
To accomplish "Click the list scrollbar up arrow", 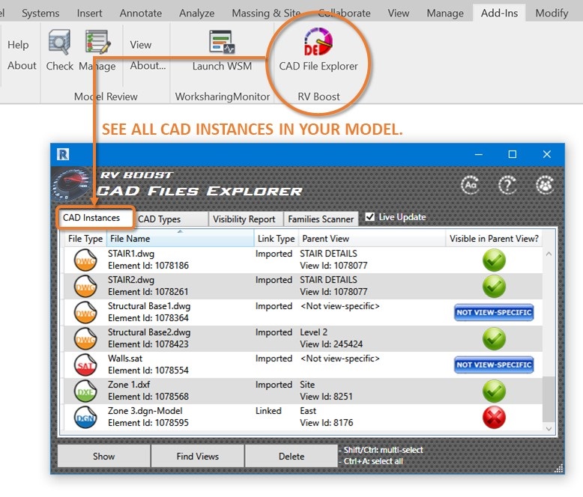I will point(549,254).
